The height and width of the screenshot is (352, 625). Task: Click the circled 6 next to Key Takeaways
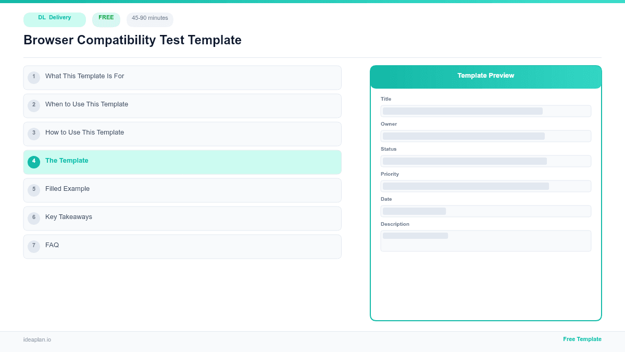(x=34, y=217)
